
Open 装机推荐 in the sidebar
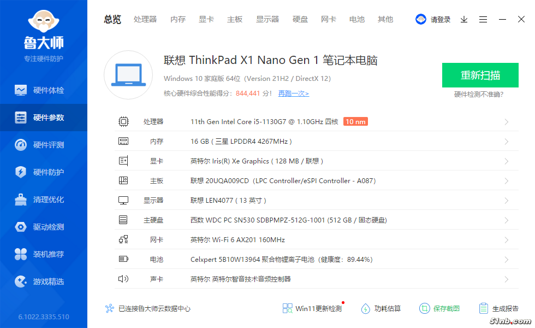point(48,254)
